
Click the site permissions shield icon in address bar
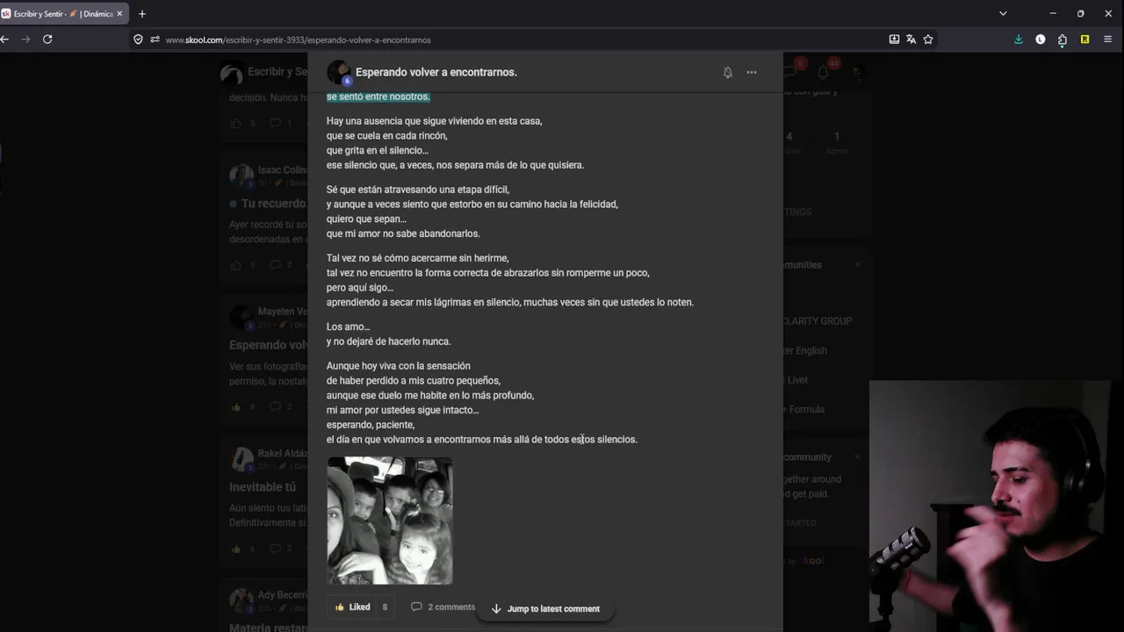click(x=138, y=39)
